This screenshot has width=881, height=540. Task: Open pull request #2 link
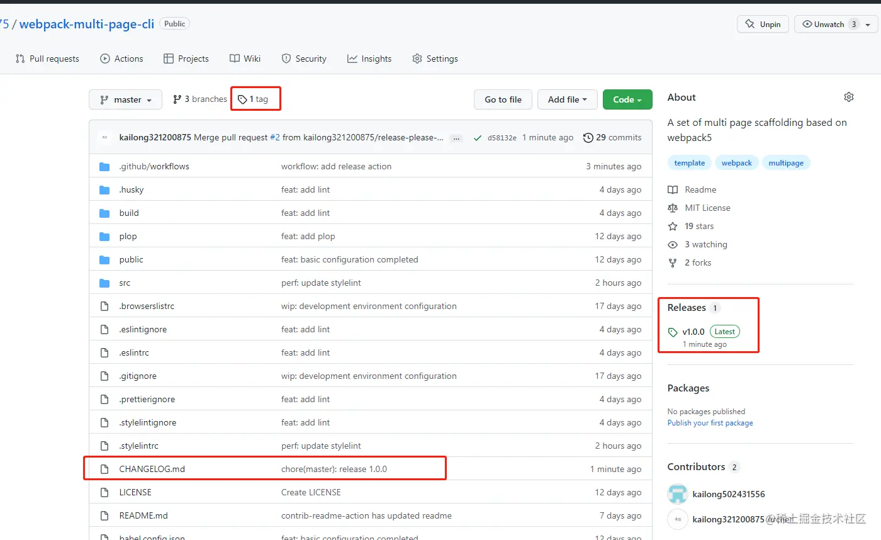pyautogui.click(x=275, y=137)
